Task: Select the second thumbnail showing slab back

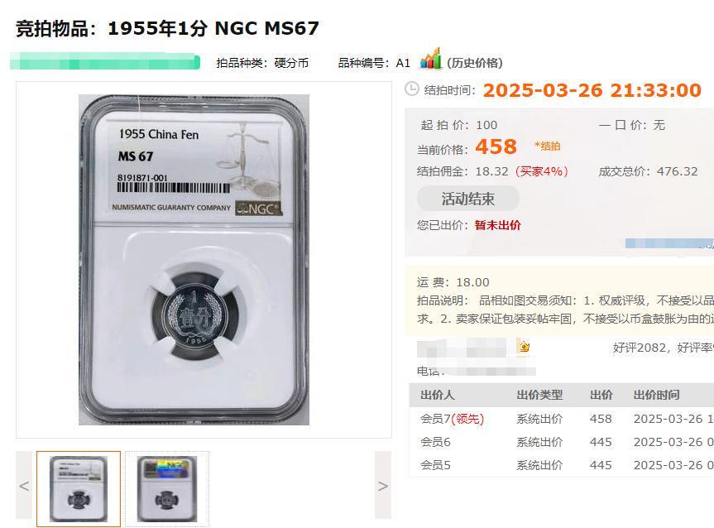Action: pos(167,488)
